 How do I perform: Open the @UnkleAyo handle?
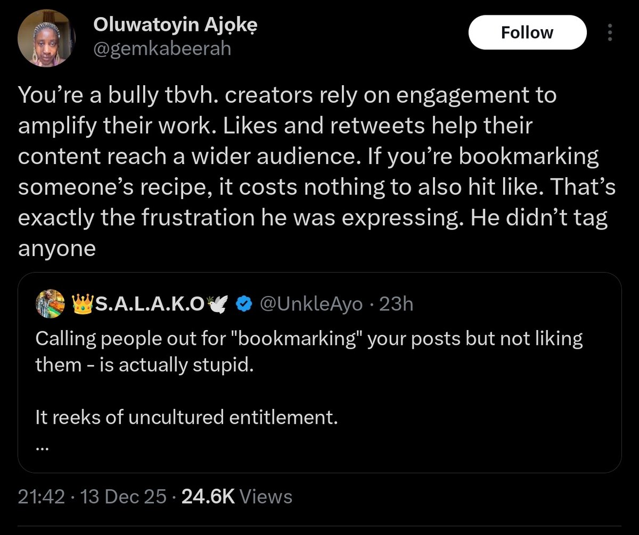click(x=311, y=304)
